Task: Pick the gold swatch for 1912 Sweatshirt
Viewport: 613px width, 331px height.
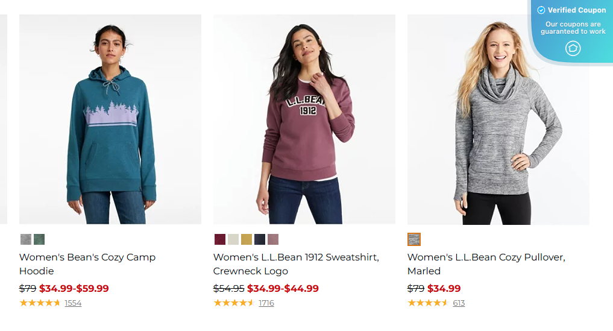Action: [247, 239]
